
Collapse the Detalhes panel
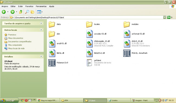41,57
